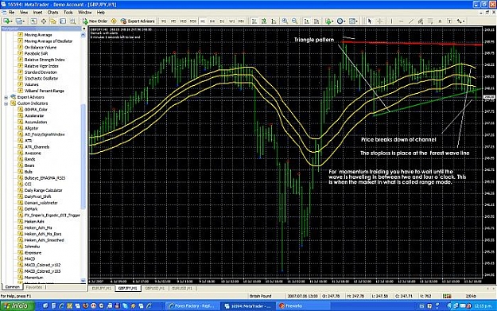Select the Horizontal Line drawing tool
This screenshot has height=311, width=497.
402,21
